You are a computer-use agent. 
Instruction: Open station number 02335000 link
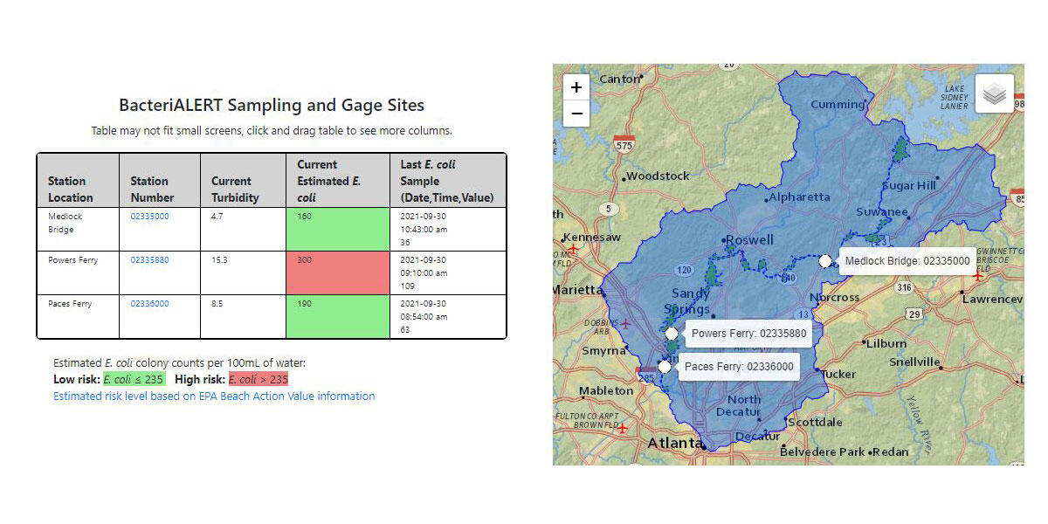click(150, 217)
